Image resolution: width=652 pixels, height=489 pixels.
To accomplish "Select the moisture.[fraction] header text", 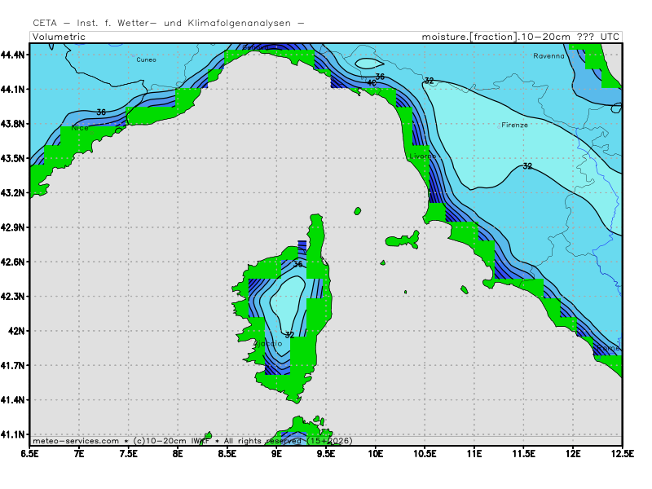I will click(469, 37).
